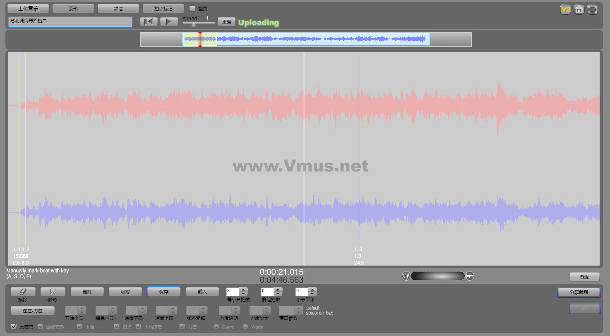Select the Curve radio button

[x=216, y=327]
